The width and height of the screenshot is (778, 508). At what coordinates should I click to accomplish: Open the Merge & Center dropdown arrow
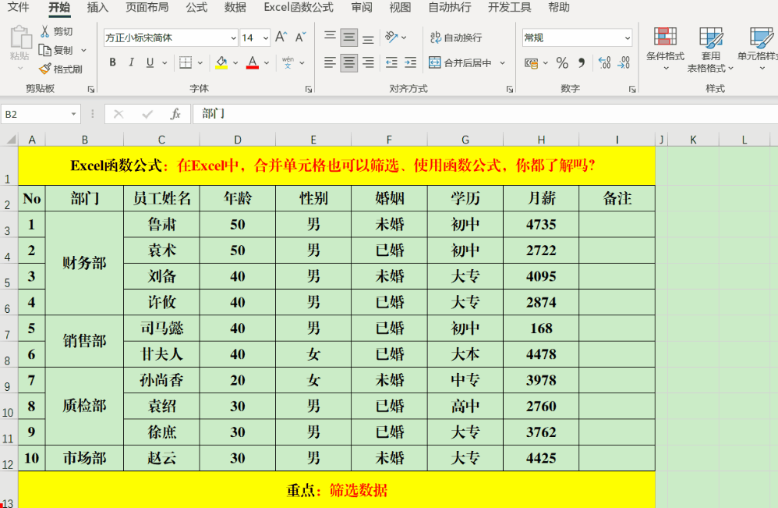(503, 62)
